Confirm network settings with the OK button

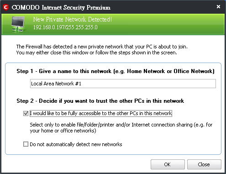pos(168,164)
